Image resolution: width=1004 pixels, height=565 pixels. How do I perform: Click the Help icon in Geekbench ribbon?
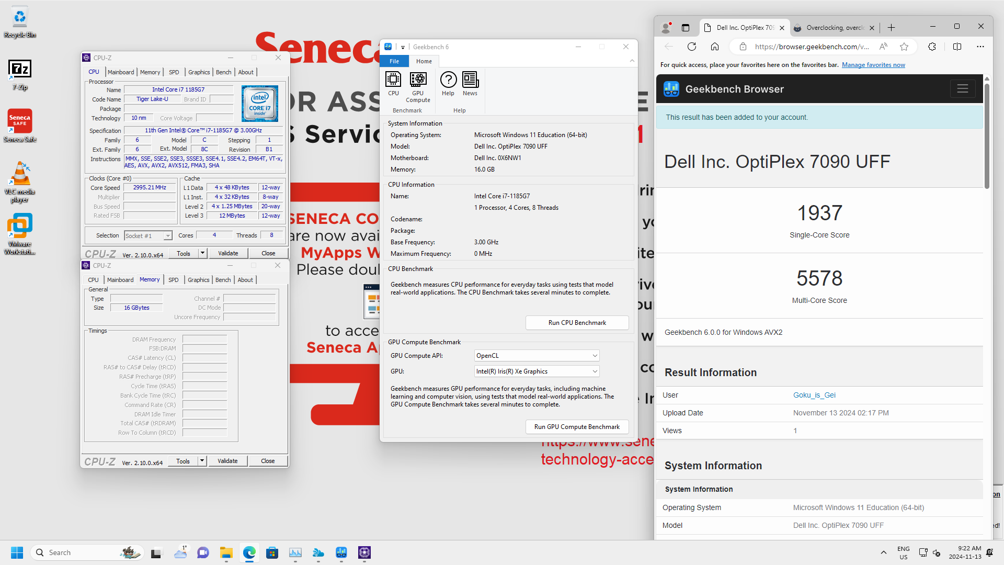448,84
